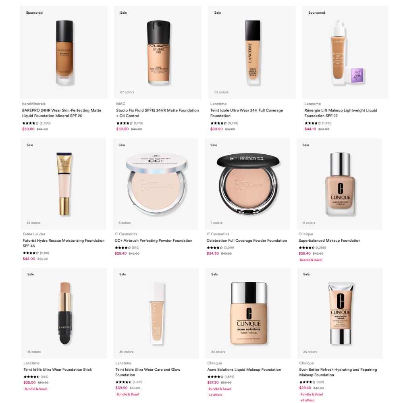Screen dimensions: 403x403
Task: View the star rating of Teint Idole Ultra Wear 24H
Action: (x=218, y=123)
